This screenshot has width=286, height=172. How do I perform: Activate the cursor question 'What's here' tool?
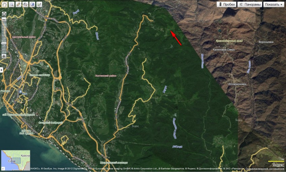tap(39, 4)
